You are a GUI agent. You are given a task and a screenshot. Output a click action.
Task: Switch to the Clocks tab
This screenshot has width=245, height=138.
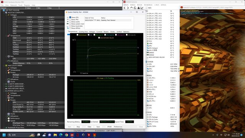tap(112, 32)
